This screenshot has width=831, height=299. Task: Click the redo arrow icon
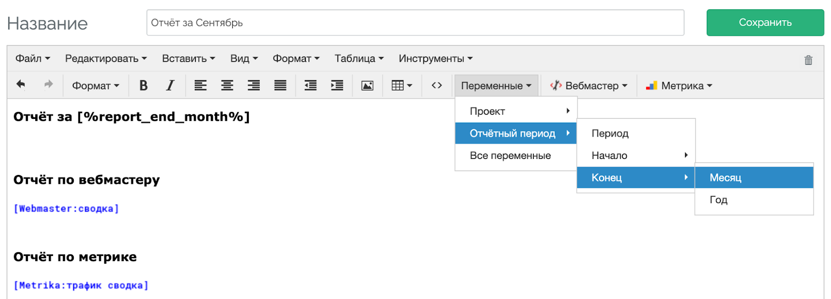pos(48,85)
